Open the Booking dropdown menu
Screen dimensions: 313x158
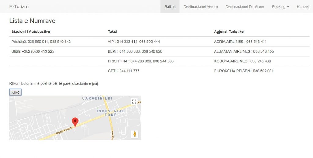pyautogui.click(x=280, y=7)
